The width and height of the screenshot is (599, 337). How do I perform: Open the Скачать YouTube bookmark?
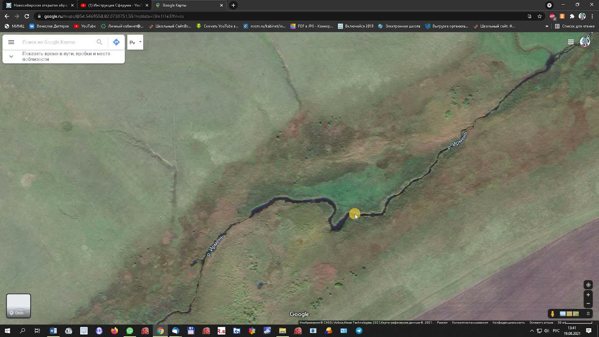pyautogui.click(x=218, y=26)
